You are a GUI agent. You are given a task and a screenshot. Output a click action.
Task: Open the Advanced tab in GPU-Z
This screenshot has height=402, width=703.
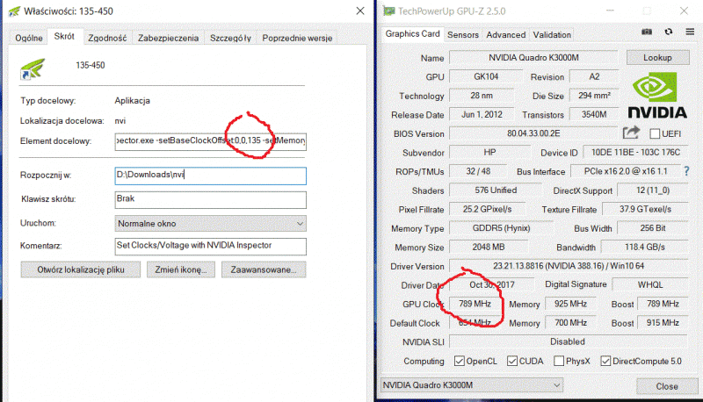pos(506,35)
